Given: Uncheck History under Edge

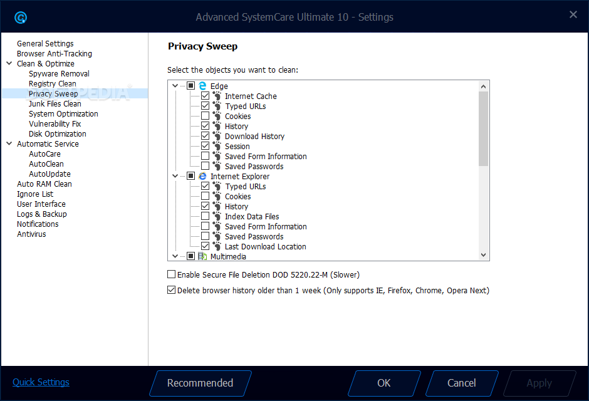Looking at the screenshot, I should coord(205,126).
